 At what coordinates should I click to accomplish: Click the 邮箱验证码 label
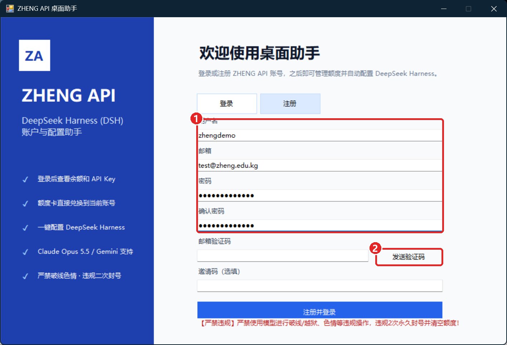(214, 241)
